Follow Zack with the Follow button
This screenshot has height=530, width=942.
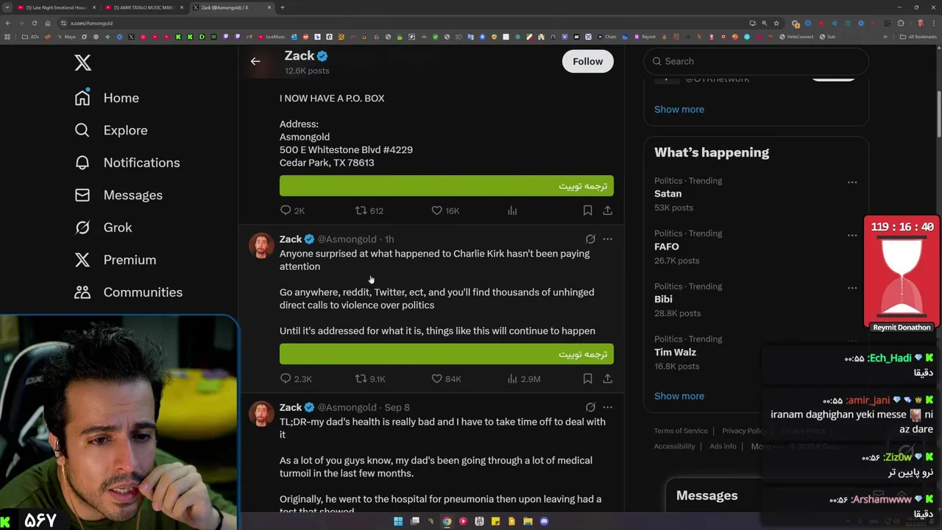pyautogui.click(x=587, y=61)
